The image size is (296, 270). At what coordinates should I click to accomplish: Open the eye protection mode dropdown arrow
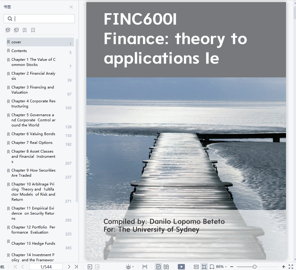133,267
